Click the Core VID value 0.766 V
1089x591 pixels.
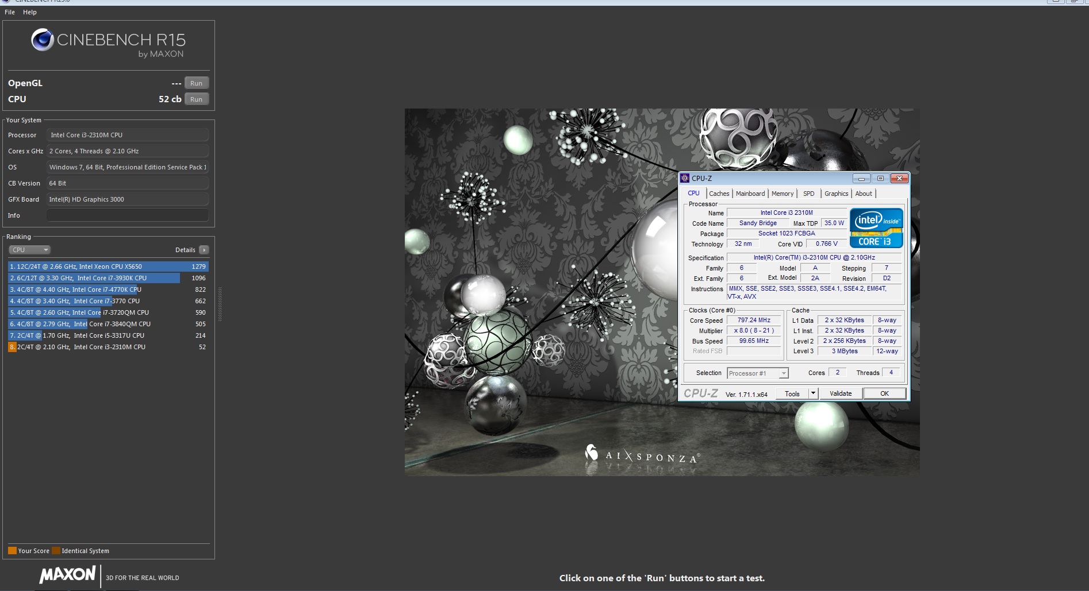point(826,244)
